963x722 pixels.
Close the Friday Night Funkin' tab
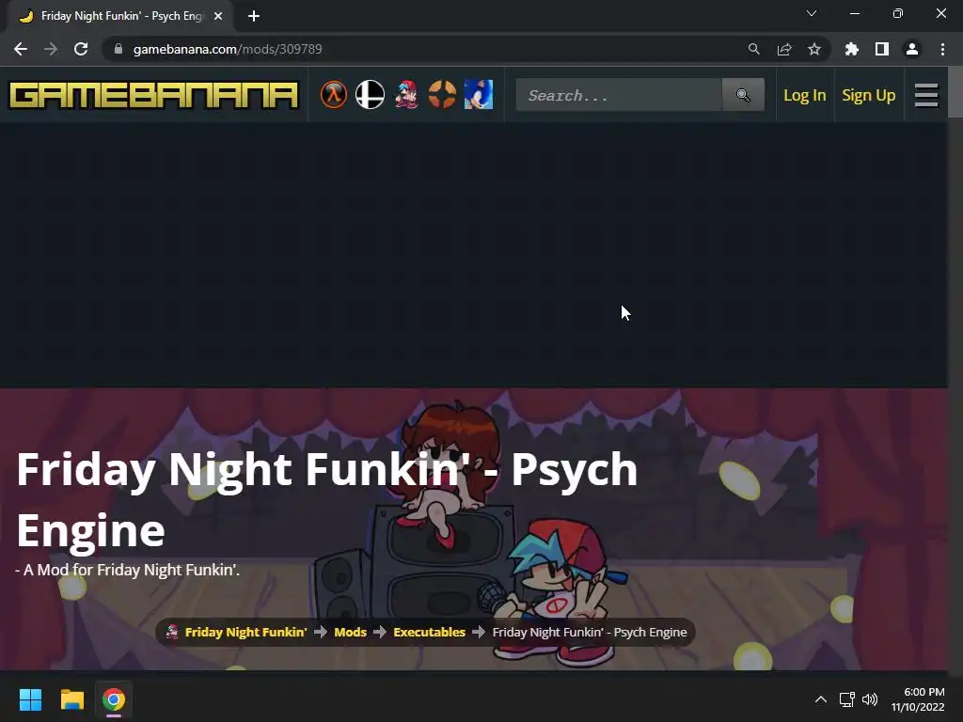tap(218, 17)
